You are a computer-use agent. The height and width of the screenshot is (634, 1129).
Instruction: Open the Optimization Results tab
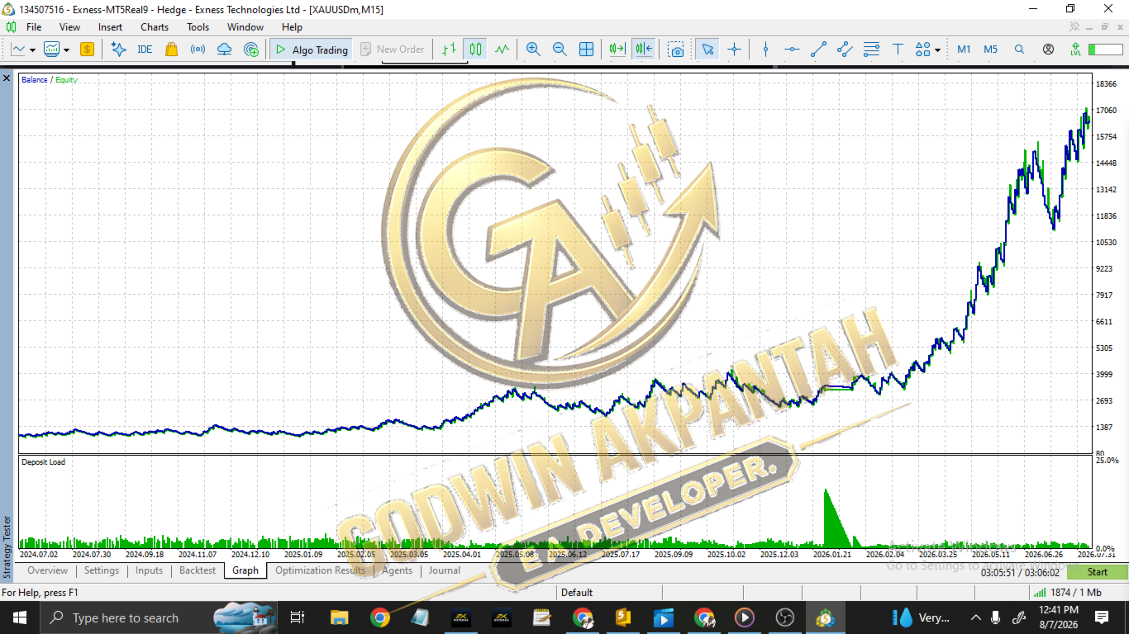pos(320,570)
